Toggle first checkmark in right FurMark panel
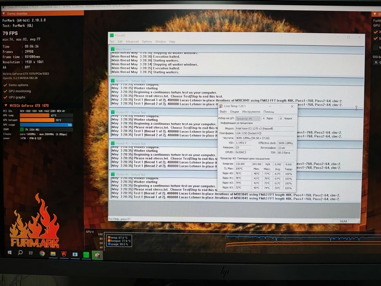The width and height of the screenshot is (381, 286). point(376,32)
